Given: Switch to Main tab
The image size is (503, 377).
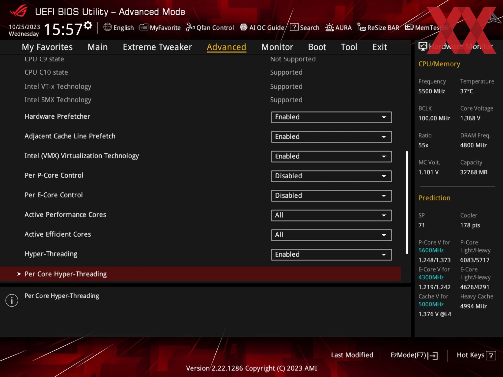Looking at the screenshot, I should pyautogui.click(x=97, y=47).
